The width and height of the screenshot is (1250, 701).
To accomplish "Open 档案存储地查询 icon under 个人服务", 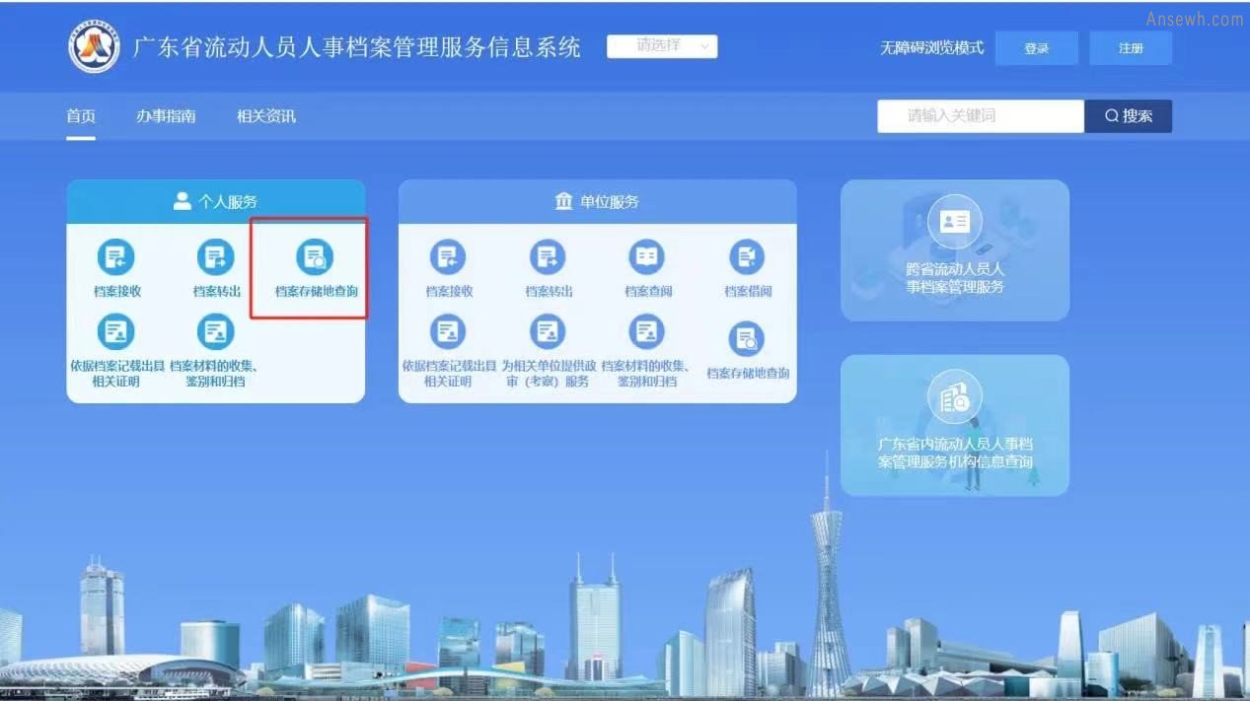I will coord(315,258).
